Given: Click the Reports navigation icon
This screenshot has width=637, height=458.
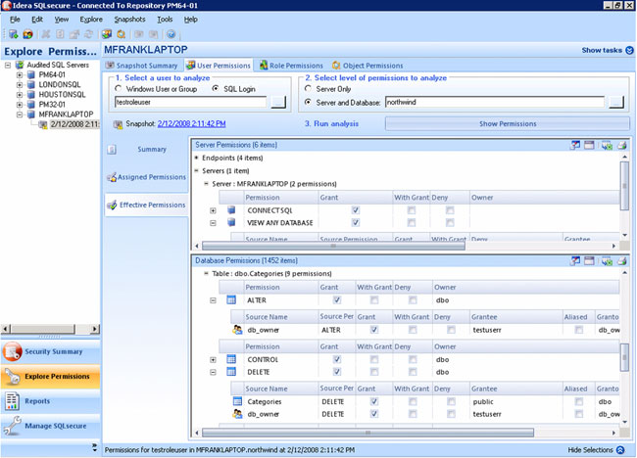Looking at the screenshot, I should point(12,401).
